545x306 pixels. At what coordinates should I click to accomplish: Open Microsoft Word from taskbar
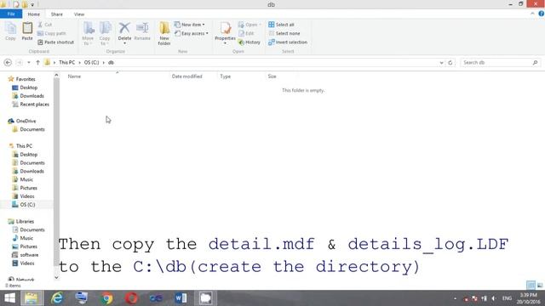pos(181,298)
